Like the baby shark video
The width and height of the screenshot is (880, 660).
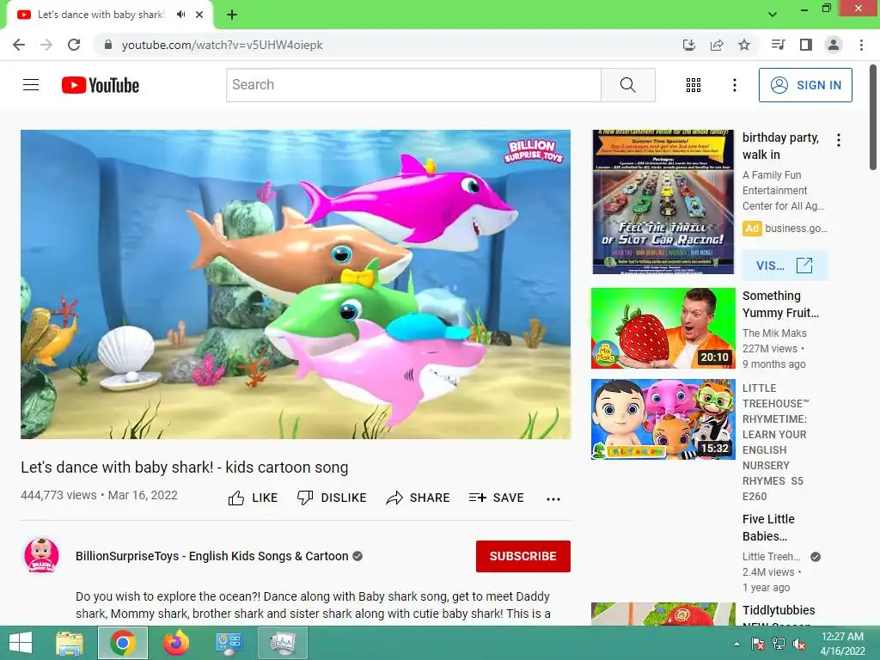(x=253, y=498)
